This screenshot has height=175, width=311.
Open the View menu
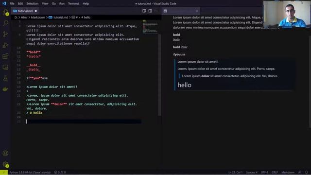point(45,3)
